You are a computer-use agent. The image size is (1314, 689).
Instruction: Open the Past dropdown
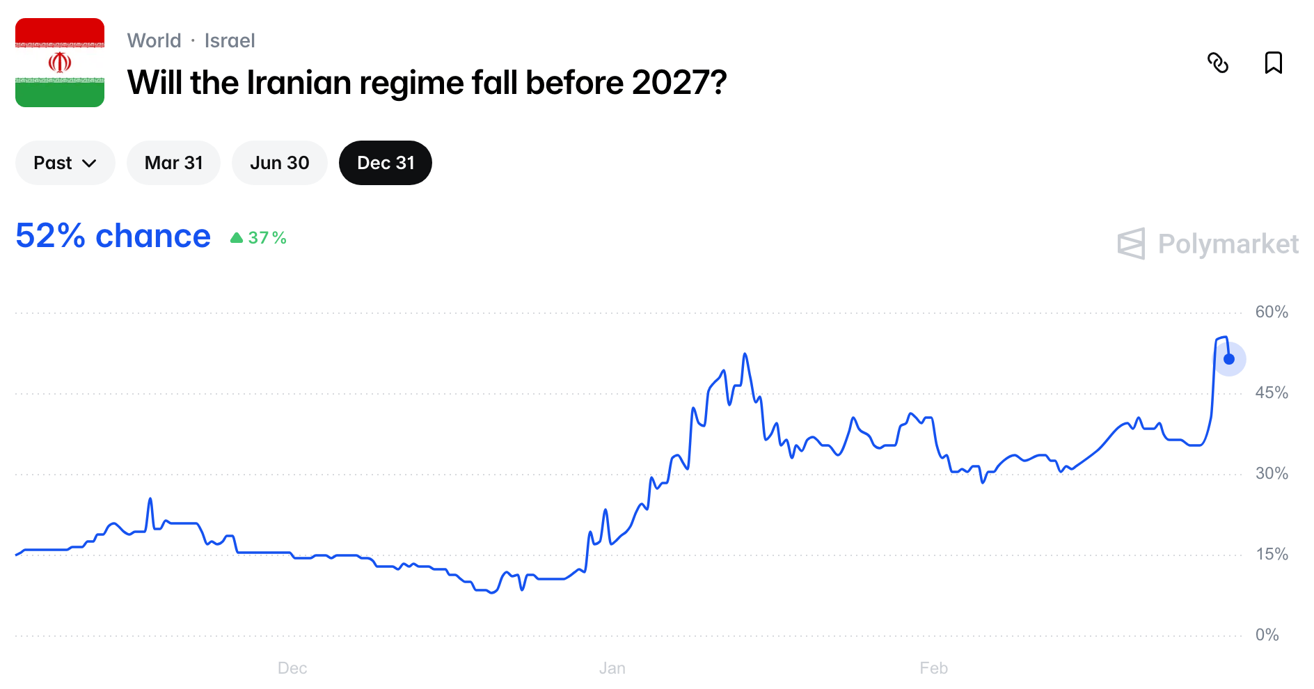(x=65, y=163)
